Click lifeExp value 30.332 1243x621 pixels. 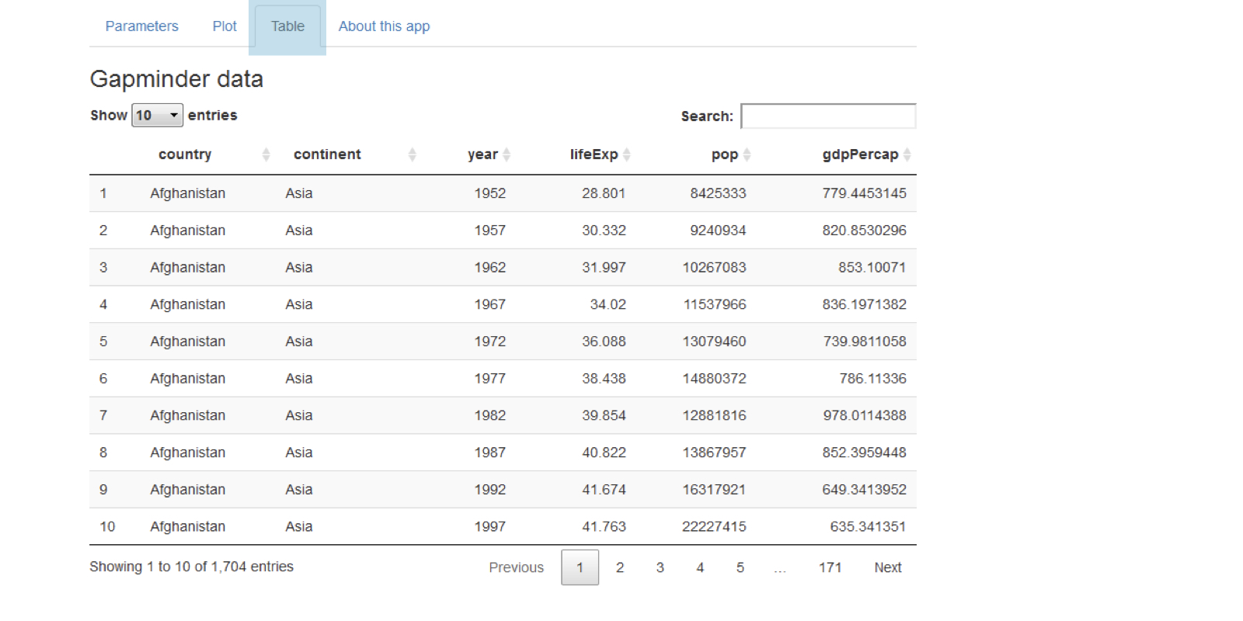604,231
